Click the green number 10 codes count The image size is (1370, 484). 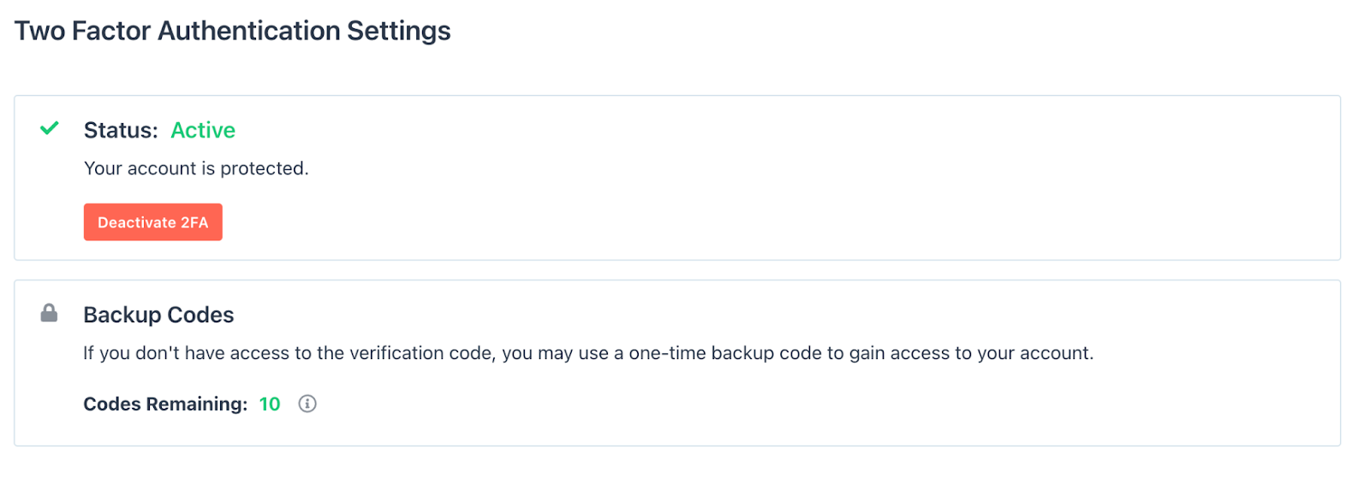click(x=270, y=404)
